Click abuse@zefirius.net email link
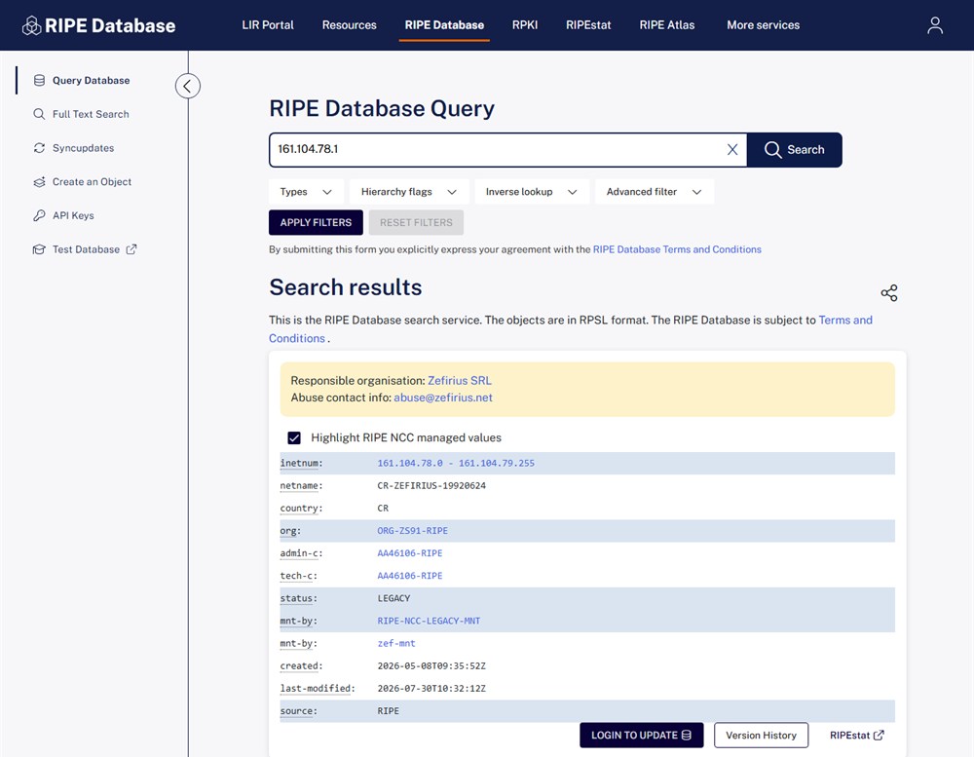Viewport: 974px width, 757px height. click(x=443, y=397)
